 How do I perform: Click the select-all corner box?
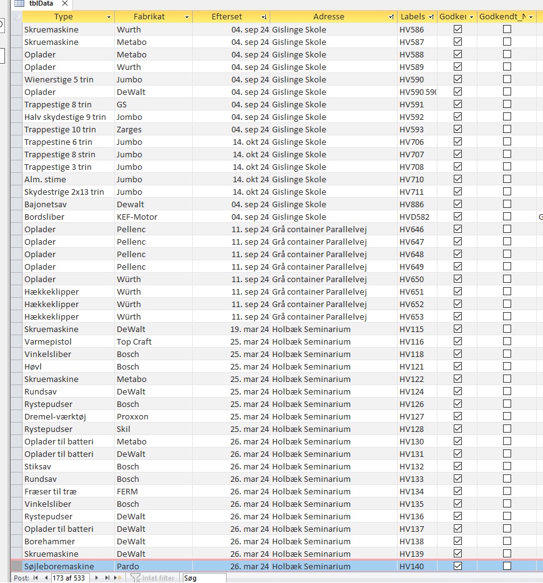[16, 17]
